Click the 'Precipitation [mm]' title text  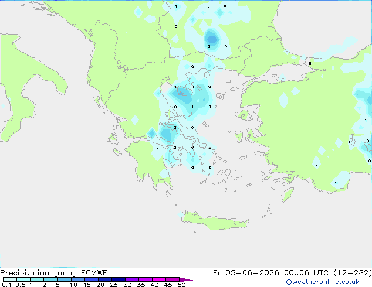point(38,273)
